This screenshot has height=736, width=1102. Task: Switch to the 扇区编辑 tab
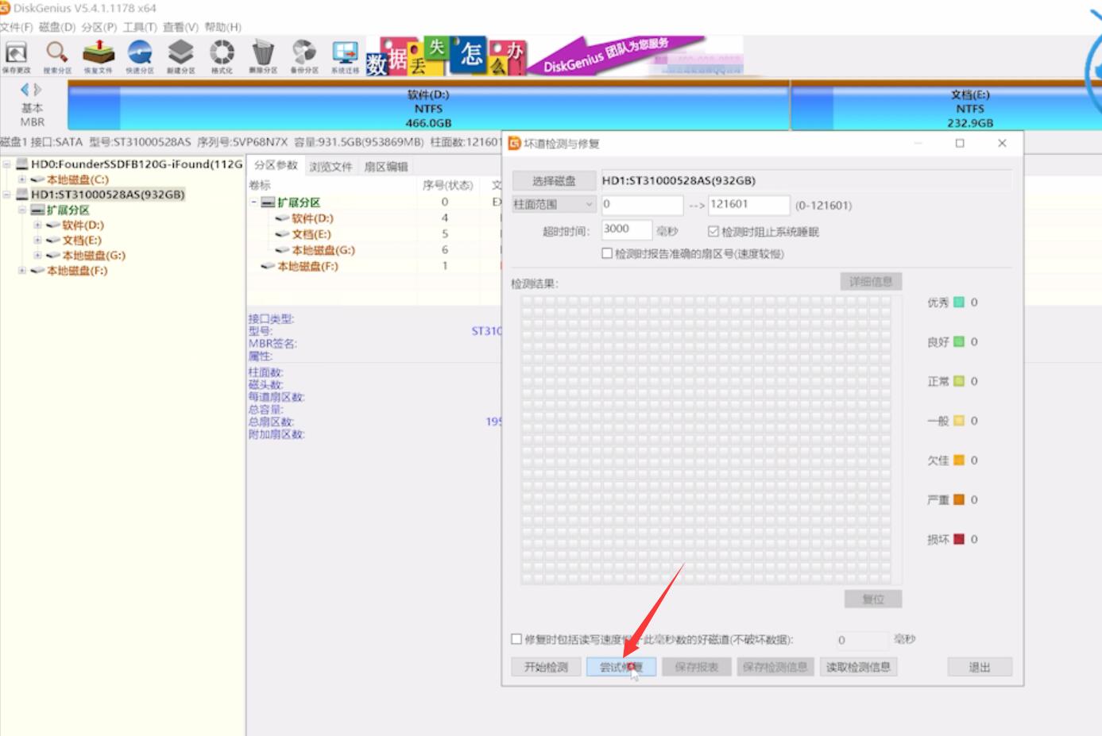point(386,167)
